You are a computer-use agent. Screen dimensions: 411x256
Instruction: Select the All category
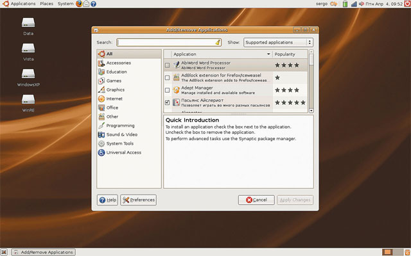(x=129, y=54)
